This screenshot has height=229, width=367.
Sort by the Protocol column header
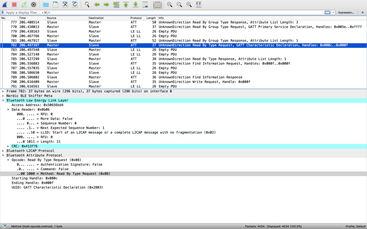coord(137,18)
